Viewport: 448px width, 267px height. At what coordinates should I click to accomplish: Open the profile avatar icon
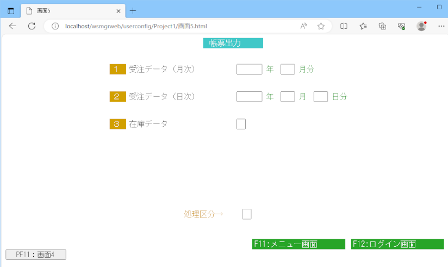point(421,26)
